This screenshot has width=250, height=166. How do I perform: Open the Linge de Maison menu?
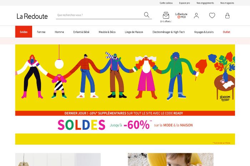134,32
